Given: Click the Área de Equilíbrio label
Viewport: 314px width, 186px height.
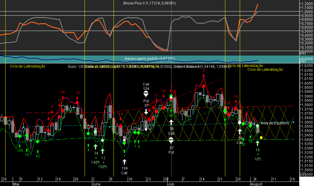Looking at the screenshot, I should coord(275,123).
